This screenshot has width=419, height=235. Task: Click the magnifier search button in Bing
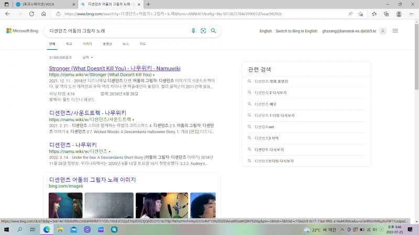click(x=213, y=31)
